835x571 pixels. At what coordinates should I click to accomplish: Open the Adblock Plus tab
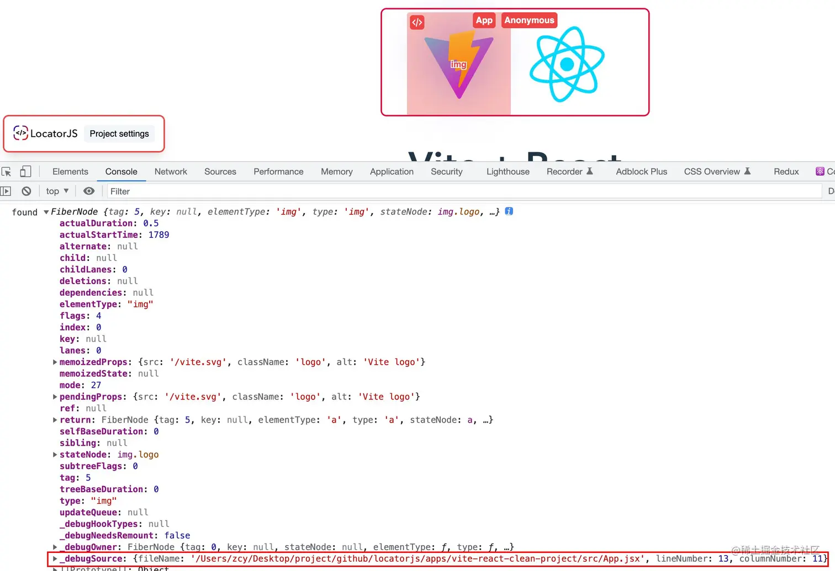click(642, 172)
